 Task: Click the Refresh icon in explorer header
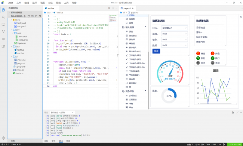(36, 16)
